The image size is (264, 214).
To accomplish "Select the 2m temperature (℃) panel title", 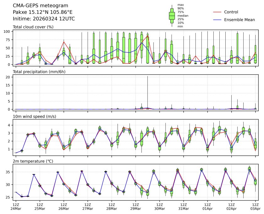I will (34, 161).
